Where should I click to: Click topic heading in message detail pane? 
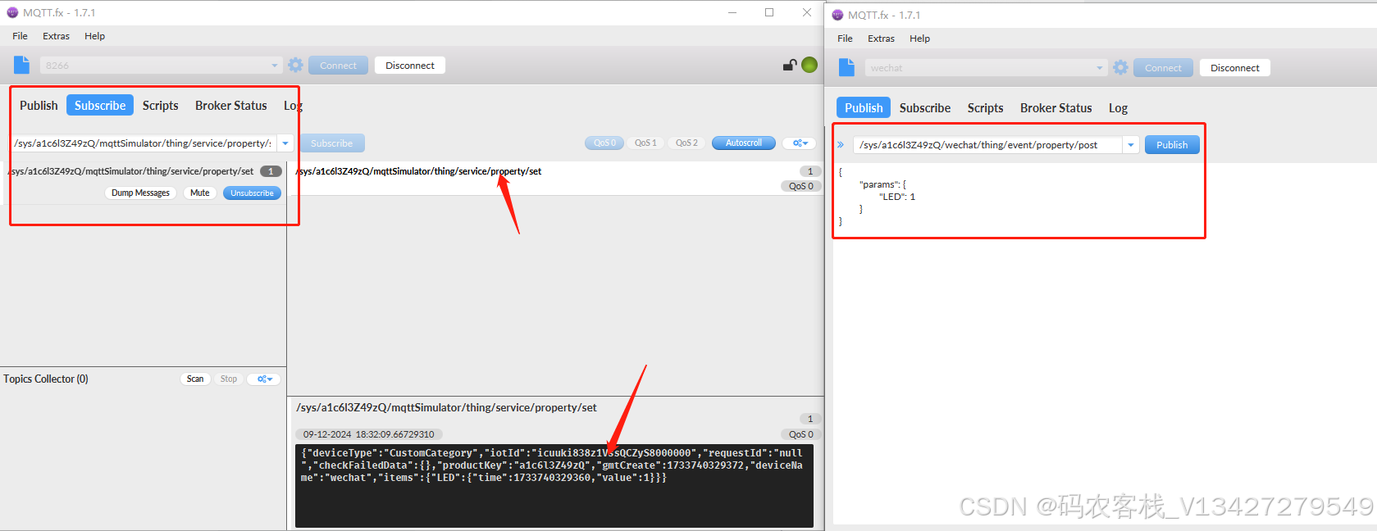pos(446,408)
